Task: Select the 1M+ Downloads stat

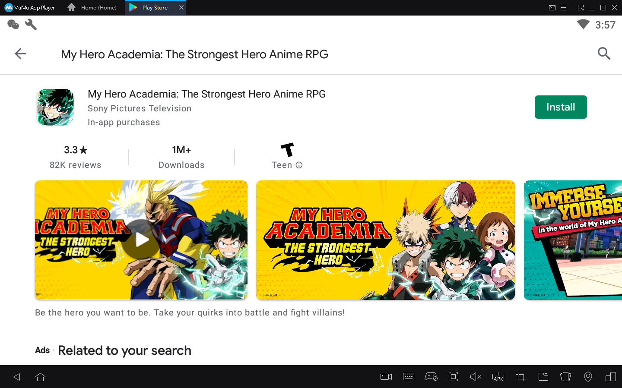Action: [x=181, y=157]
